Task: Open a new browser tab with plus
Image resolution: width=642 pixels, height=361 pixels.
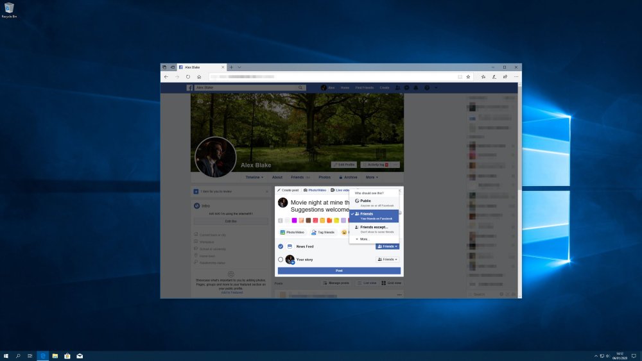Action: pos(231,67)
